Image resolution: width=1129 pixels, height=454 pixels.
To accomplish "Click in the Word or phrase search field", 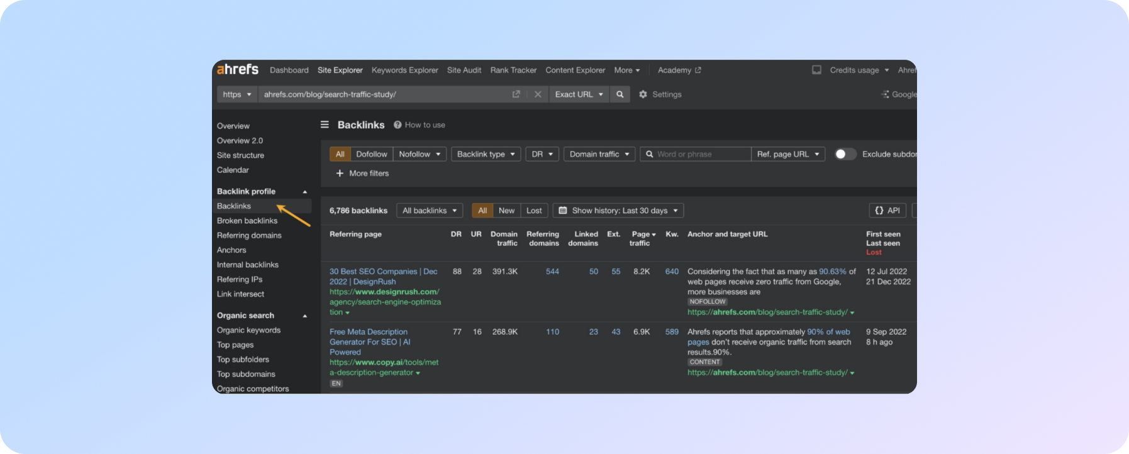I will click(696, 154).
